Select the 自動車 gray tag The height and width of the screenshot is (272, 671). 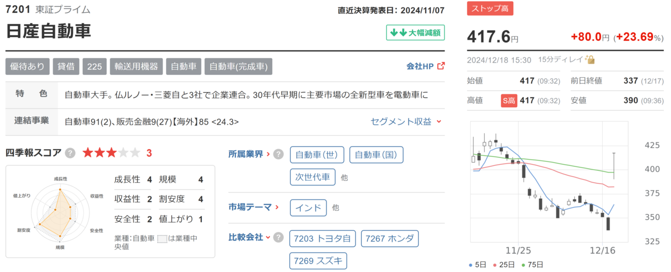point(184,66)
